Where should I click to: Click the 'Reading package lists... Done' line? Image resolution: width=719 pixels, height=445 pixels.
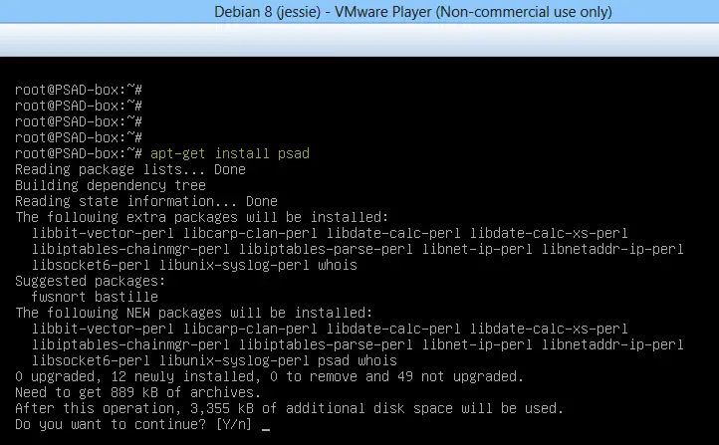coord(130,169)
